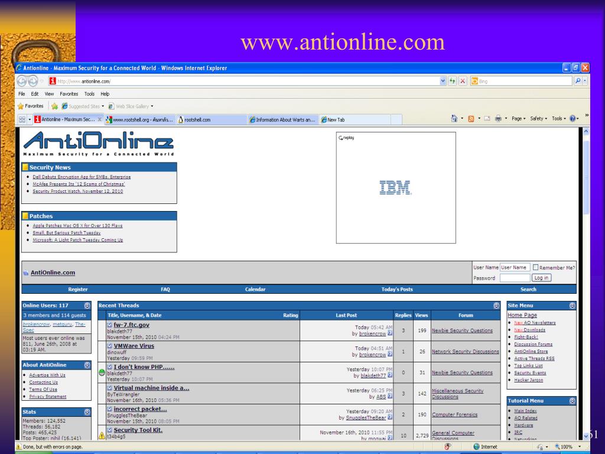This screenshot has width=605, height=454.
Task: Switch to Information About Warts tab
Action: (283, 119)
